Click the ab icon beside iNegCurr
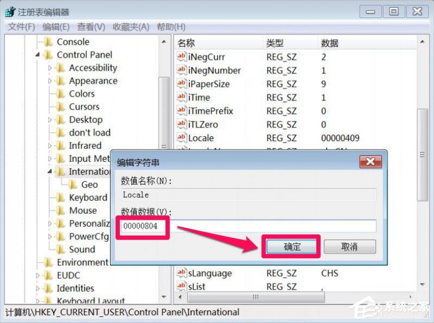This screenshot has height=323, width=434. tap(181, 57)
